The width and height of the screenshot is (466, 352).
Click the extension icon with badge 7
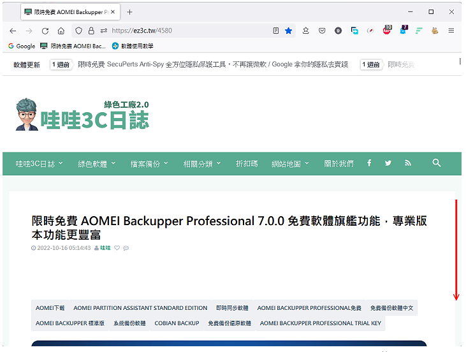[x=404, y=30]
